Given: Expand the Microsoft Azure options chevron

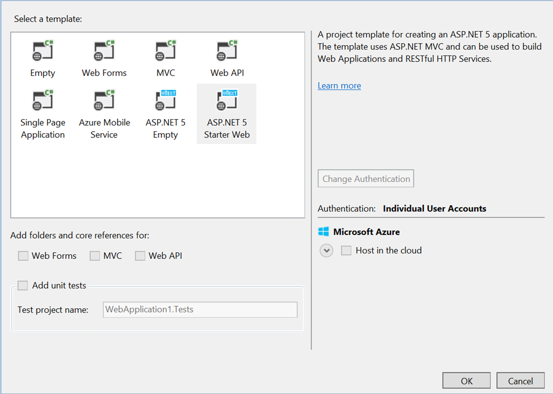Looking at the screenshot, I should click(x=327, y=251).
